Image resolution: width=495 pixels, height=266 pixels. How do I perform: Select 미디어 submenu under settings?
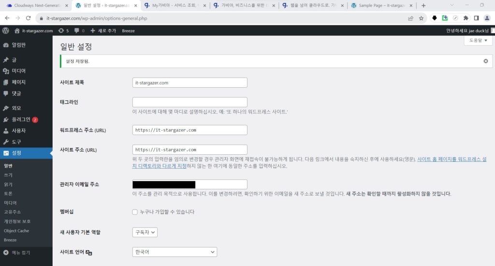coord(10,203)
